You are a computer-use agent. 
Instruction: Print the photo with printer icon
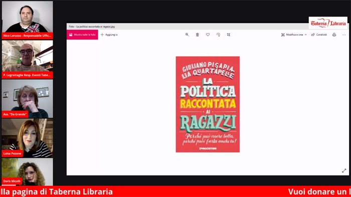[x=334, y=35]
